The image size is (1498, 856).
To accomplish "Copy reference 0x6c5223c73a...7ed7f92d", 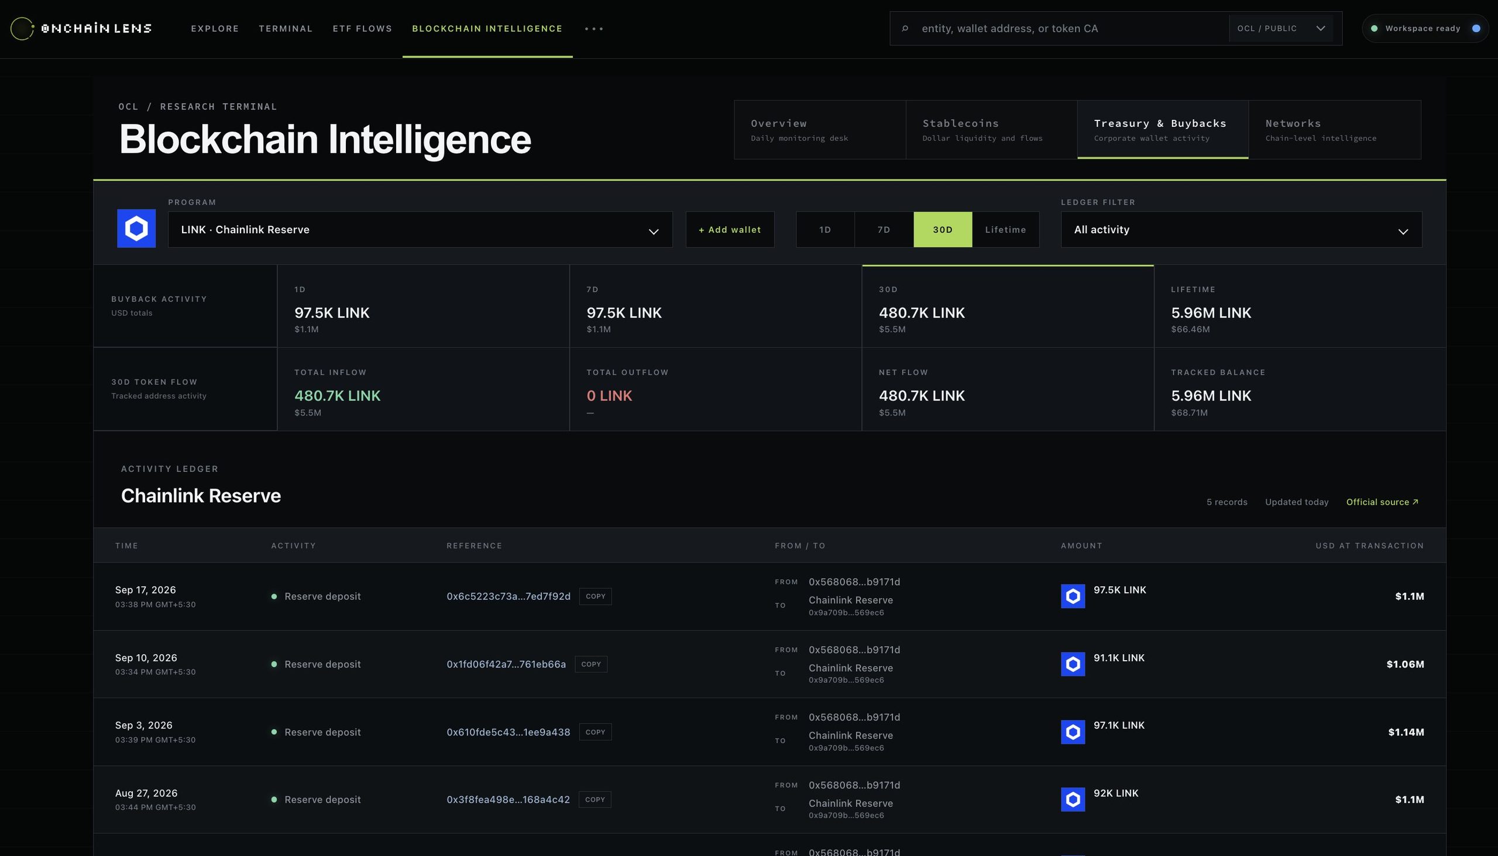I will click(x=596, y=596).
